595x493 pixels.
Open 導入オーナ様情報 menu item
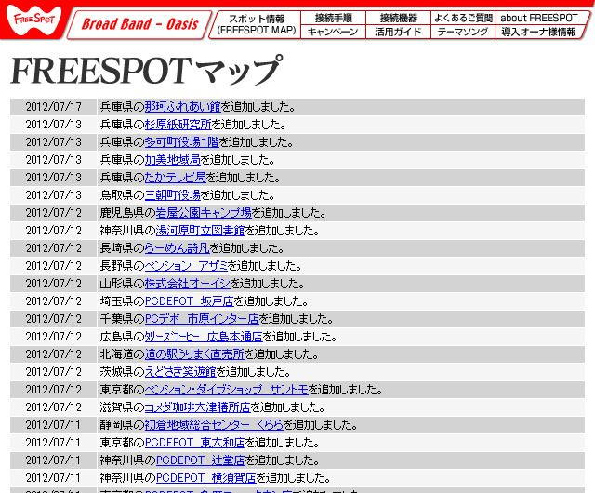[539, 32]
